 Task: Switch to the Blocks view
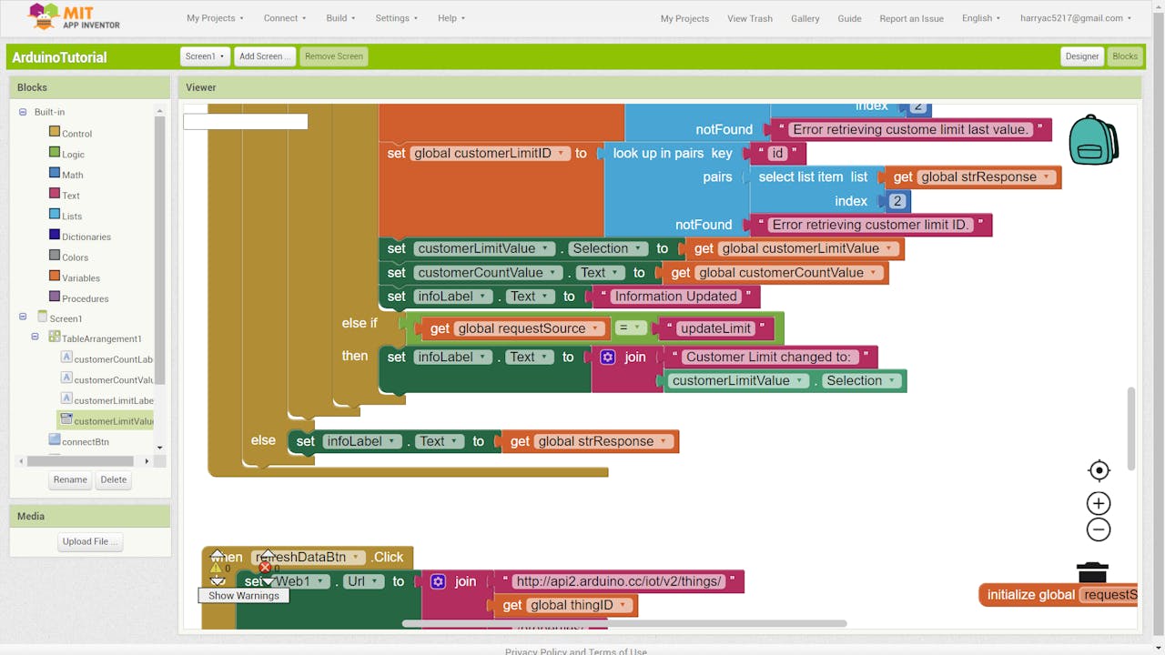click(x=1125, y=56)
